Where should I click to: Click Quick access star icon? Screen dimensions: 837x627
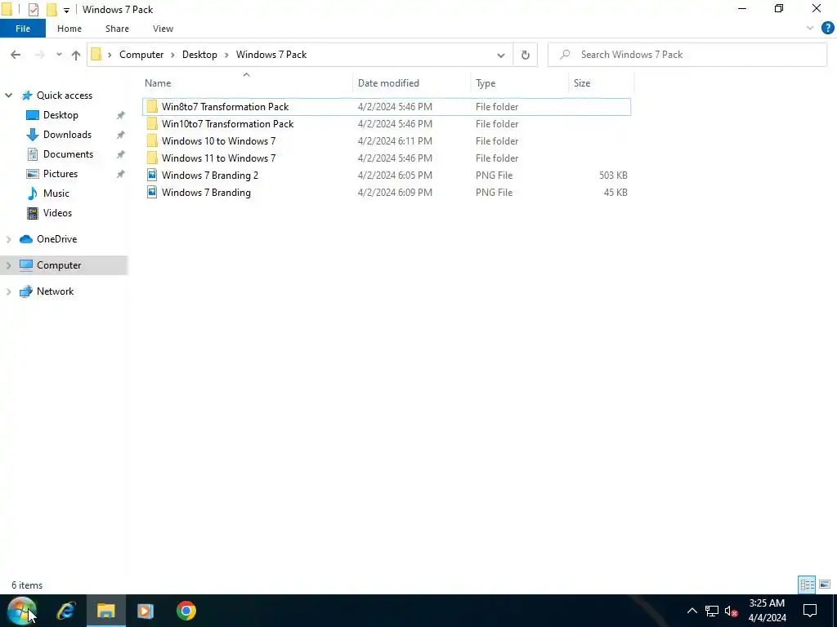tap(27, 96)
